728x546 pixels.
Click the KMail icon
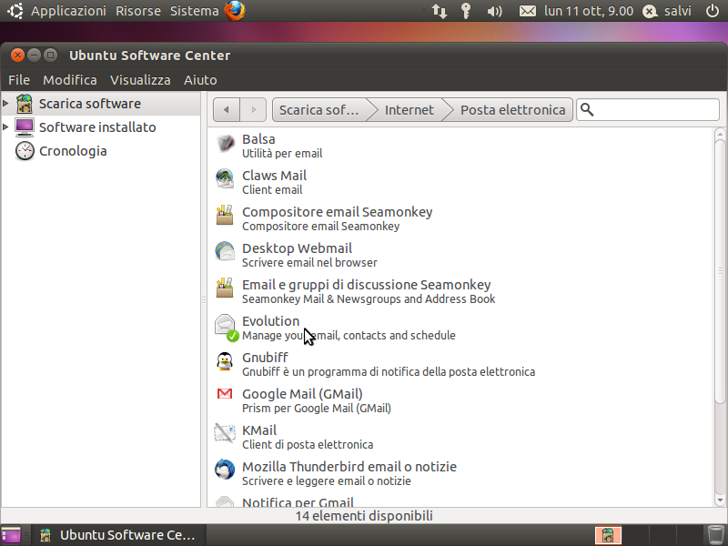click(224, 433)
